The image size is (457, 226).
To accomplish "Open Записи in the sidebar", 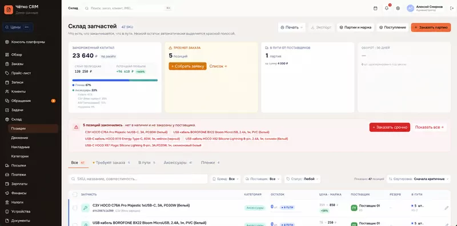I will (x=17, y=82).
